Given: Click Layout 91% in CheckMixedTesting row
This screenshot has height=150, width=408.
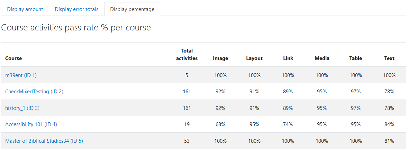Looking at the screenshot, I should [254, 92].
